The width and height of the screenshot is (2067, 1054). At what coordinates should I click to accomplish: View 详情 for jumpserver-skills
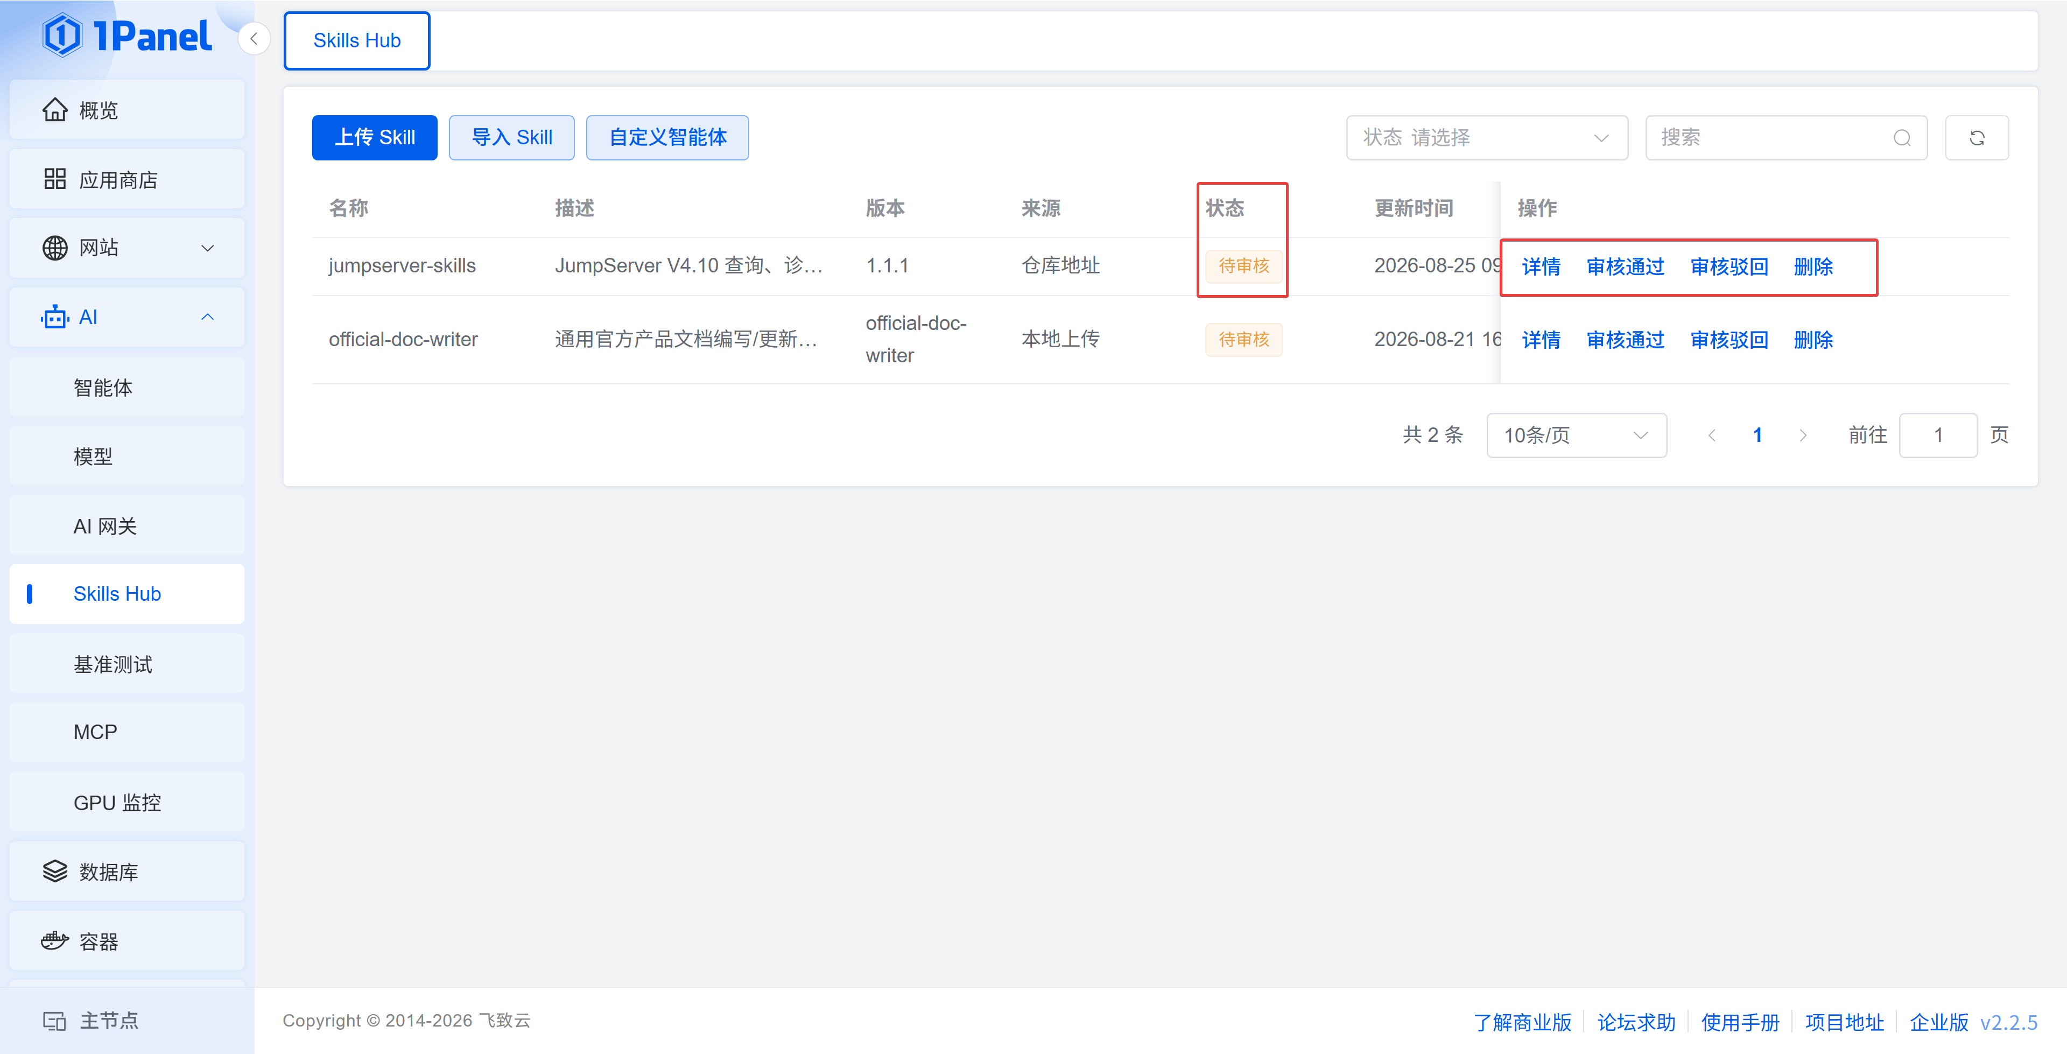tap(1541, 266)
